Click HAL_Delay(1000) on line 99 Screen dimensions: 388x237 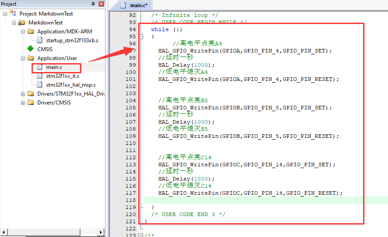click(186, 65)
